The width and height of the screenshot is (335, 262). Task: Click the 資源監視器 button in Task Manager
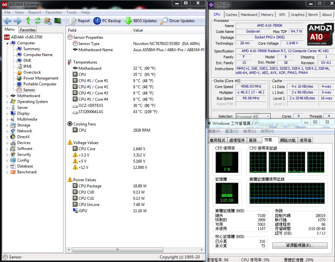[300, 245]
